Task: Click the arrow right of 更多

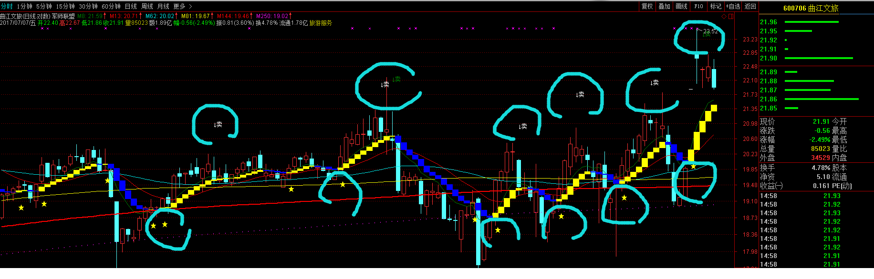Action: [x=191, y=6]
